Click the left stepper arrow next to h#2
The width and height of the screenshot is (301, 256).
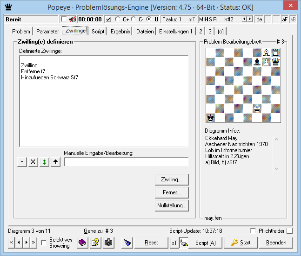(x=244, y=19)
